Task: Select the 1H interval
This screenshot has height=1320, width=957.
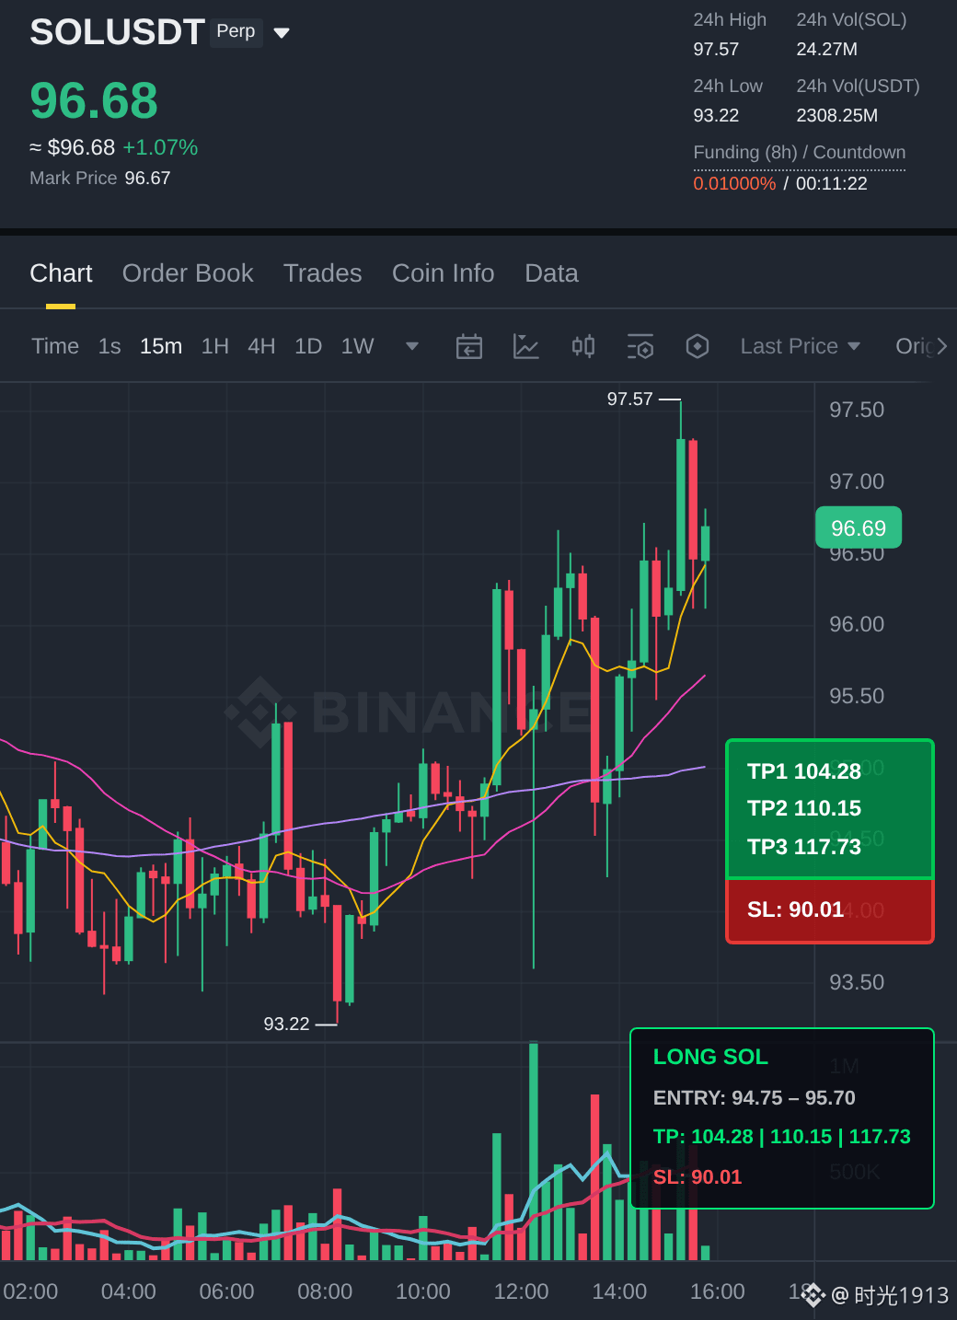Action: (215, 346)
